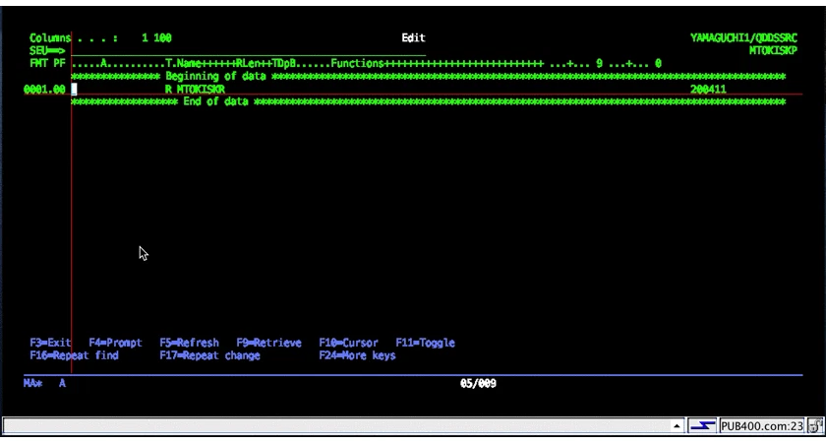Image resolution: width=826 pixels, height=443 pixels.
Task: Click the date value 200411
Action: point(708,90)
